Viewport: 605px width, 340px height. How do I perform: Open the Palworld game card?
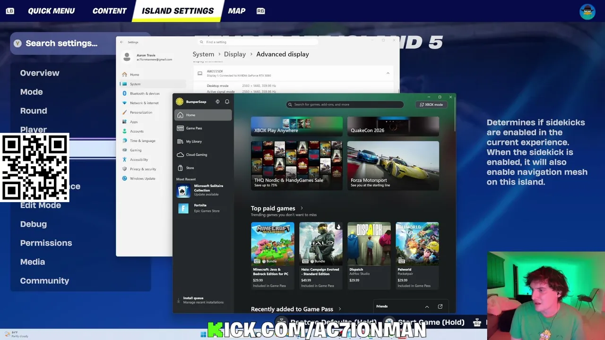coord(417,255)
